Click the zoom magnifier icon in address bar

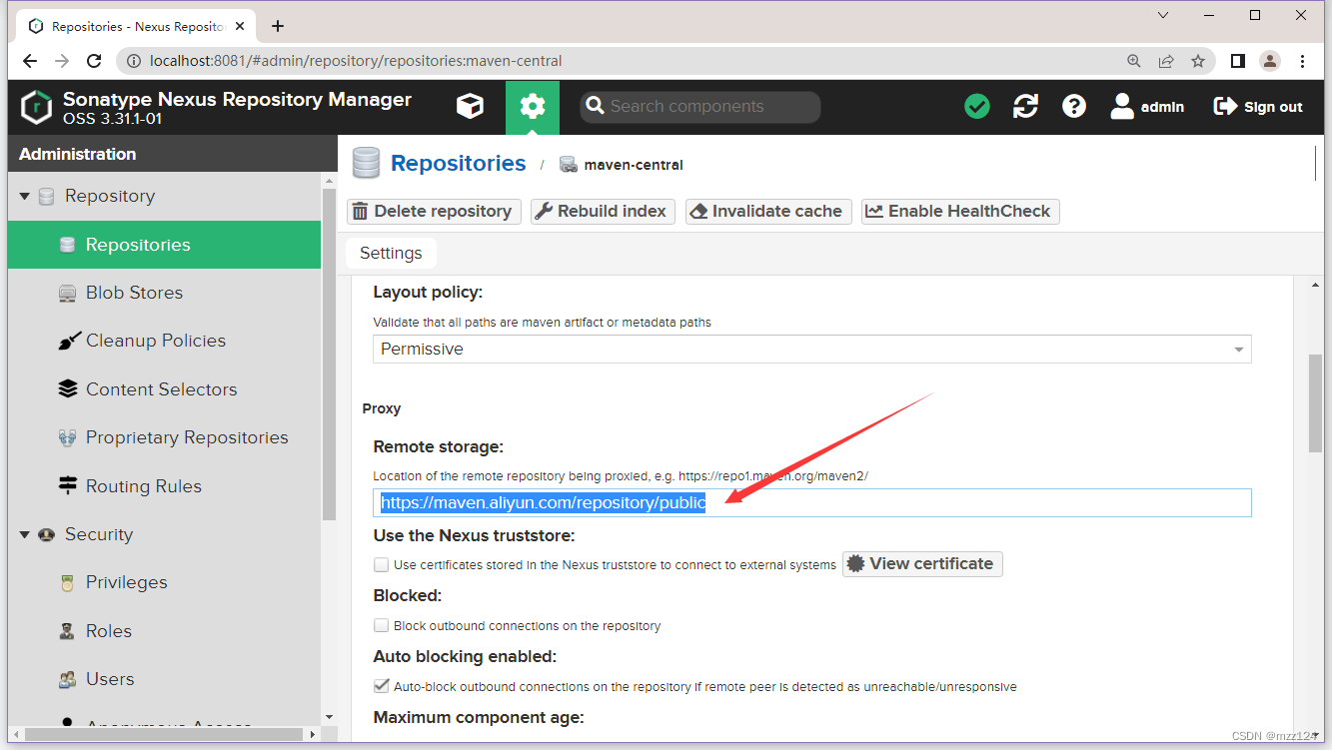(1134, 61)
